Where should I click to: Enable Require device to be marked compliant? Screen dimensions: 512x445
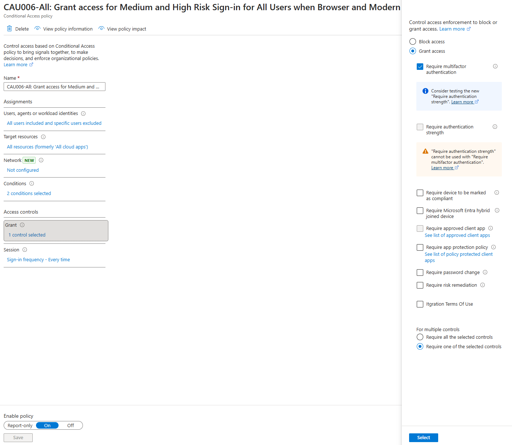[x=420, y=193]
